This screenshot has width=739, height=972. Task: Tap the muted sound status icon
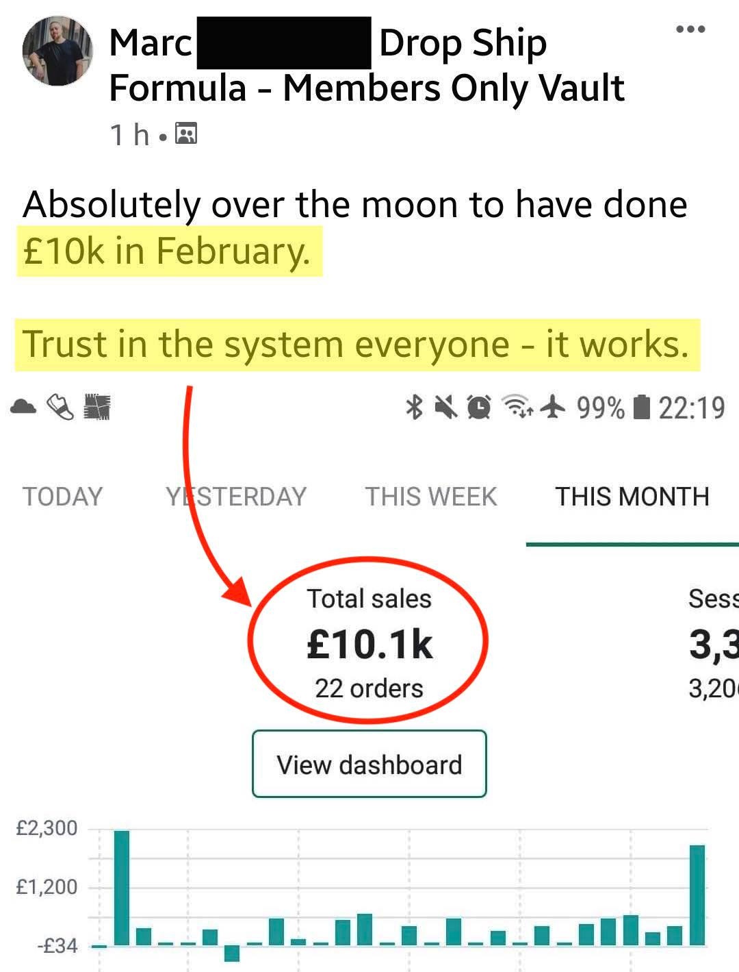coord(446,408)
